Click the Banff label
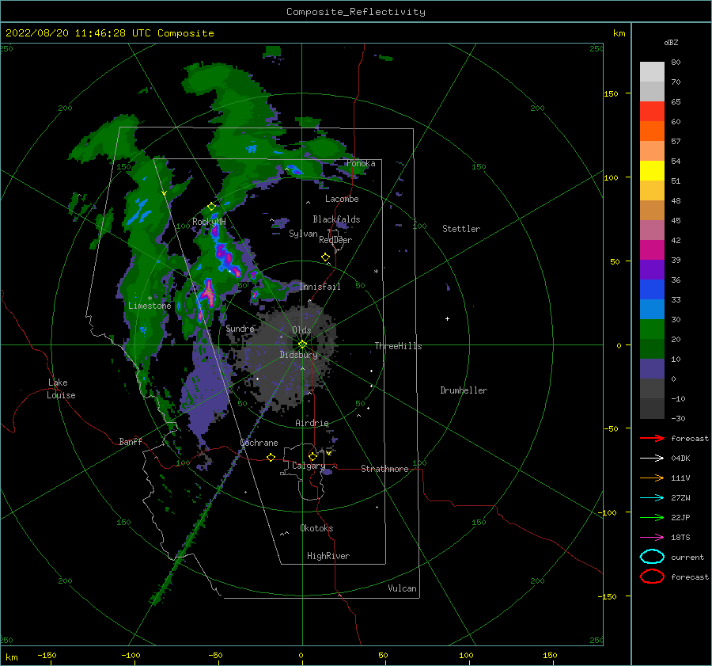Screen dimensions: 712x666 click(x=131, y=441)
